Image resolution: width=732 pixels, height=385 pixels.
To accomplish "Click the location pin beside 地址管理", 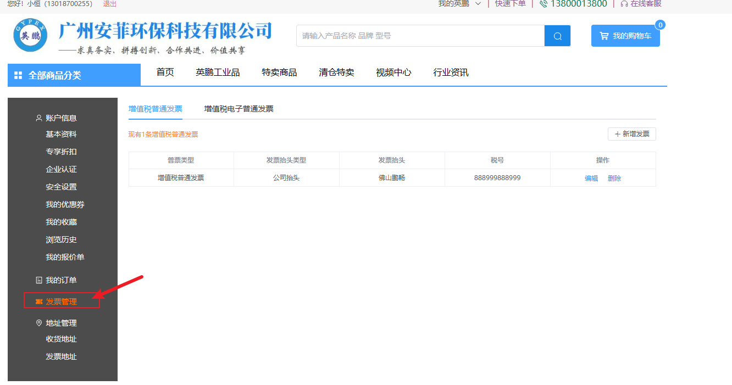I will pos(38,323).
